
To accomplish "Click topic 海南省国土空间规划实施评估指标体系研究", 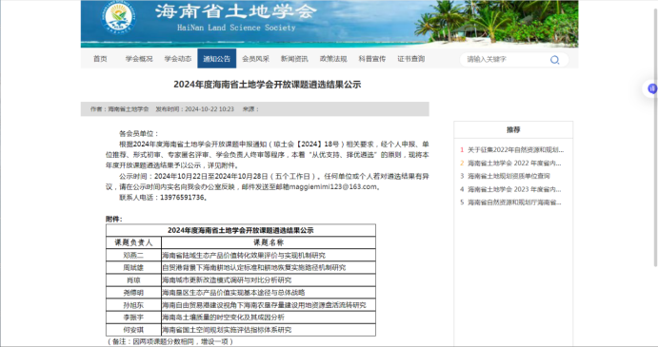I will [x=227, y=330].
